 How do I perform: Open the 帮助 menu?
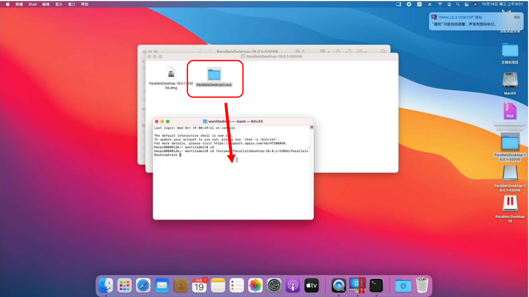click(85, 4)
